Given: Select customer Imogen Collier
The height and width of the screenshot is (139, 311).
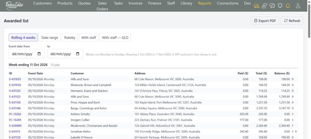Looking at the screenshot, I should click(x=80, y=120).
